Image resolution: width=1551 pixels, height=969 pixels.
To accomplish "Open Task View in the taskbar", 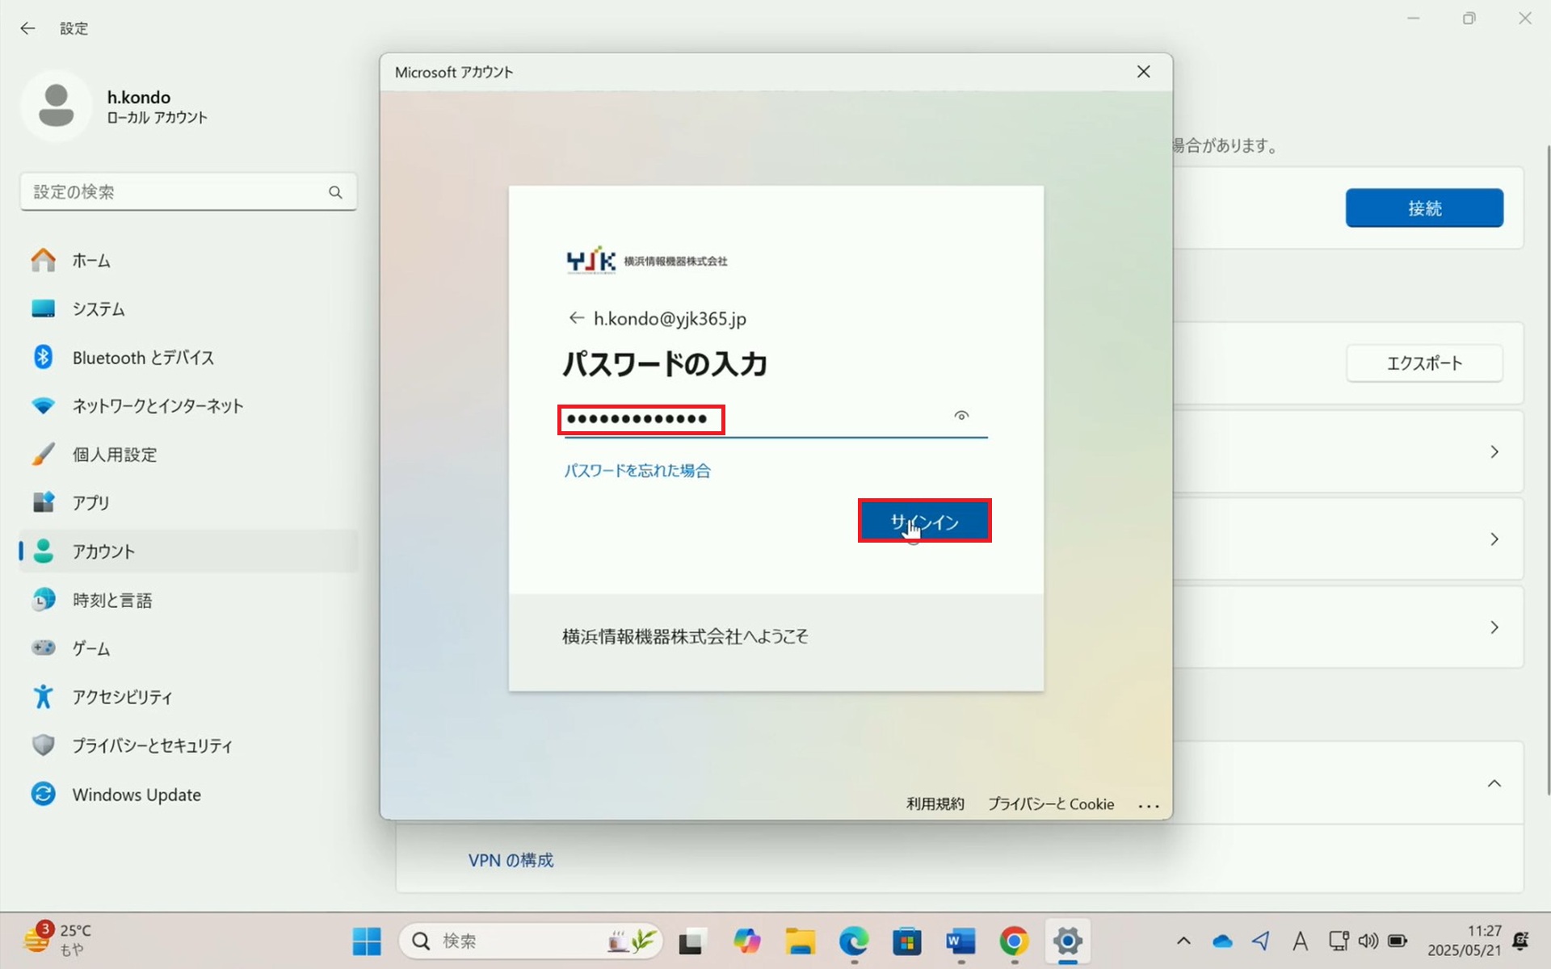I will [x=691, y=941].
